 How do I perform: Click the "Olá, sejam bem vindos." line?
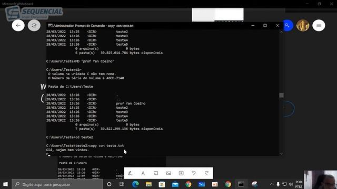tap(67, 150)
